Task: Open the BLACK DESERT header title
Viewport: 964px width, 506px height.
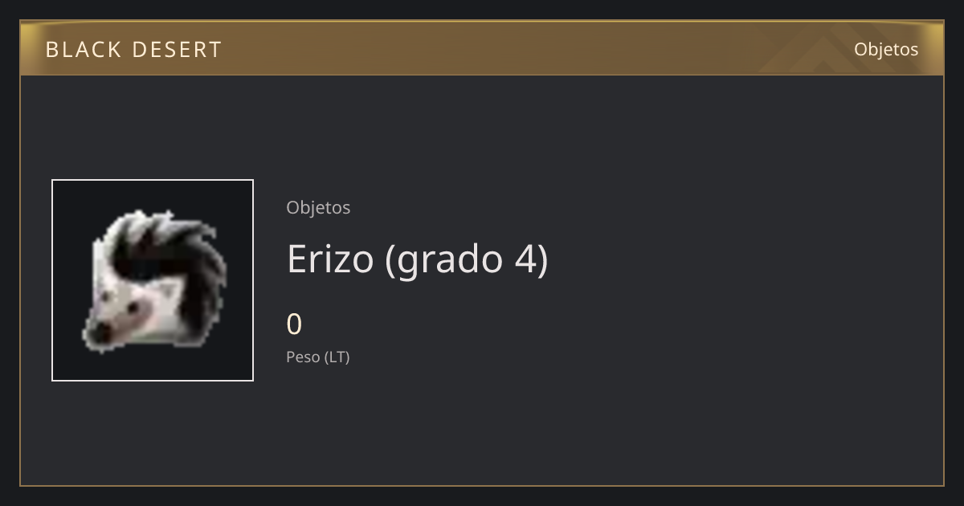Action: pyautogui.click(x=133, y=50)
